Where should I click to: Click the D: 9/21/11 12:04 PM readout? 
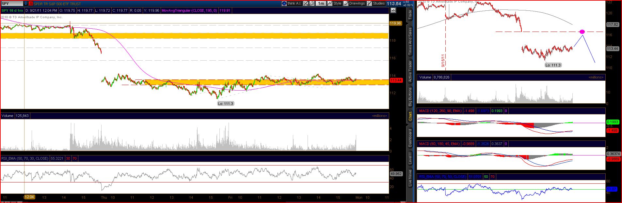point(41,10)
